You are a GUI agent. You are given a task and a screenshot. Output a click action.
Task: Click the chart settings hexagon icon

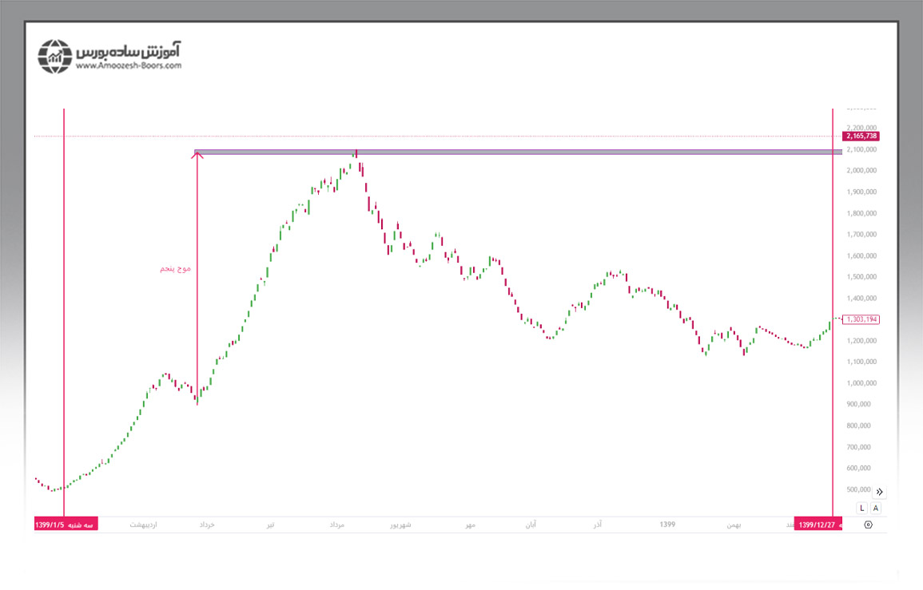click(x=869, y=525)
